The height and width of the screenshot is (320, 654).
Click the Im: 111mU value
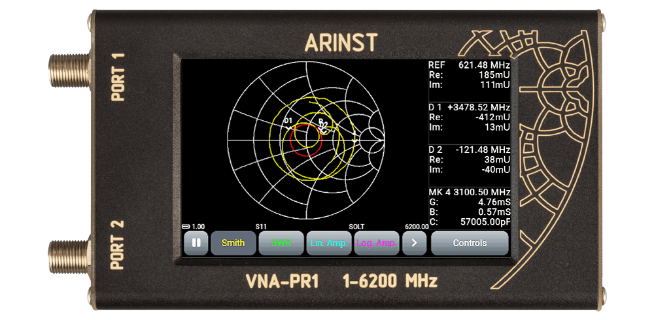(469, 86)
